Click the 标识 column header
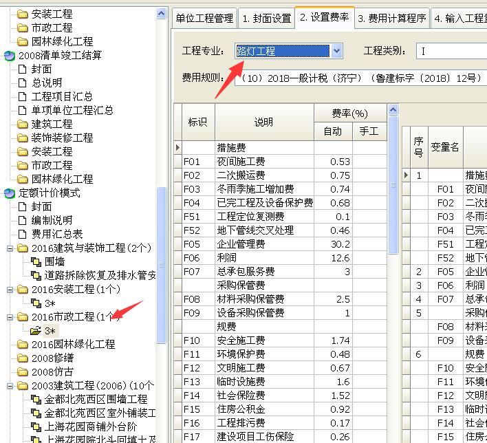487x443 pixels. pos(198,122)
